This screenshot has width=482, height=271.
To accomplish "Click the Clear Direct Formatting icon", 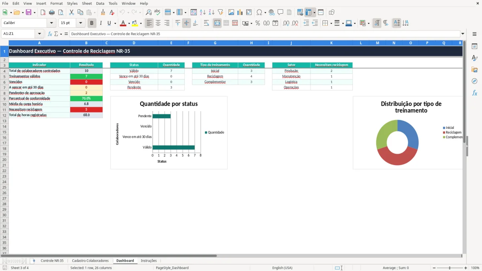I will [x=112, y=12].
